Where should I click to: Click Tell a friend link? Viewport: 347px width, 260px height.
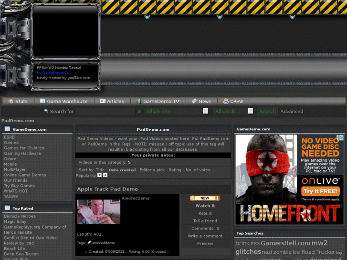point(205,221)
